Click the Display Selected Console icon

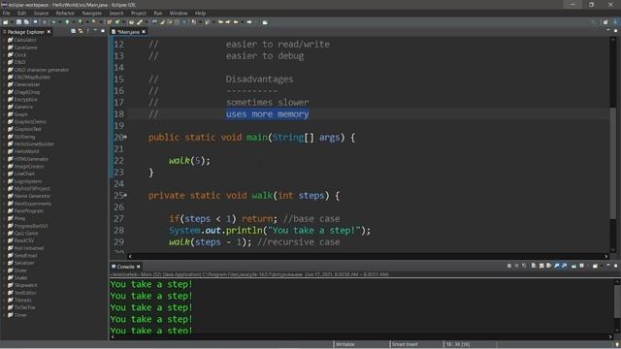(581, 266)
